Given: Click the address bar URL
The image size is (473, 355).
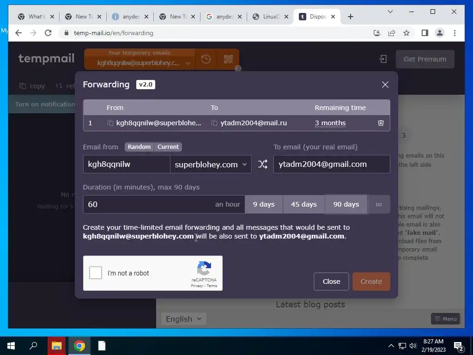Looking at the screenshot, I should 114,33.
